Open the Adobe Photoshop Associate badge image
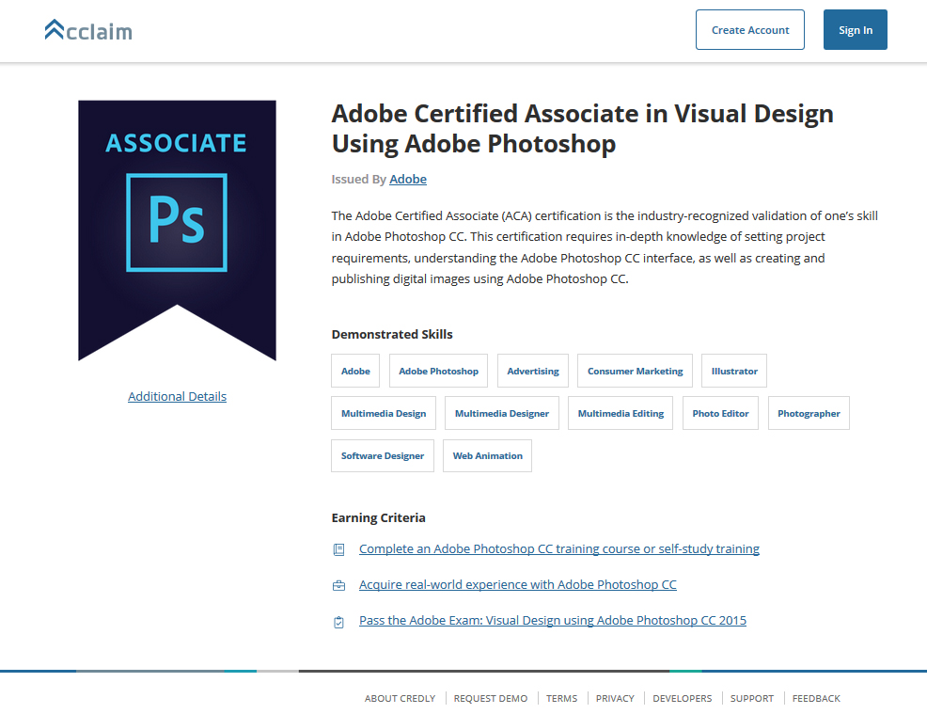The image size is (927, 714). (177, 230)
